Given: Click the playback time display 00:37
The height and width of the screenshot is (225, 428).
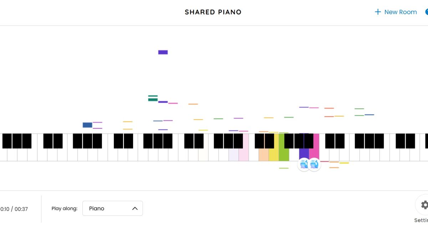Looking at the screenshot, I should (x=21, y=209).
